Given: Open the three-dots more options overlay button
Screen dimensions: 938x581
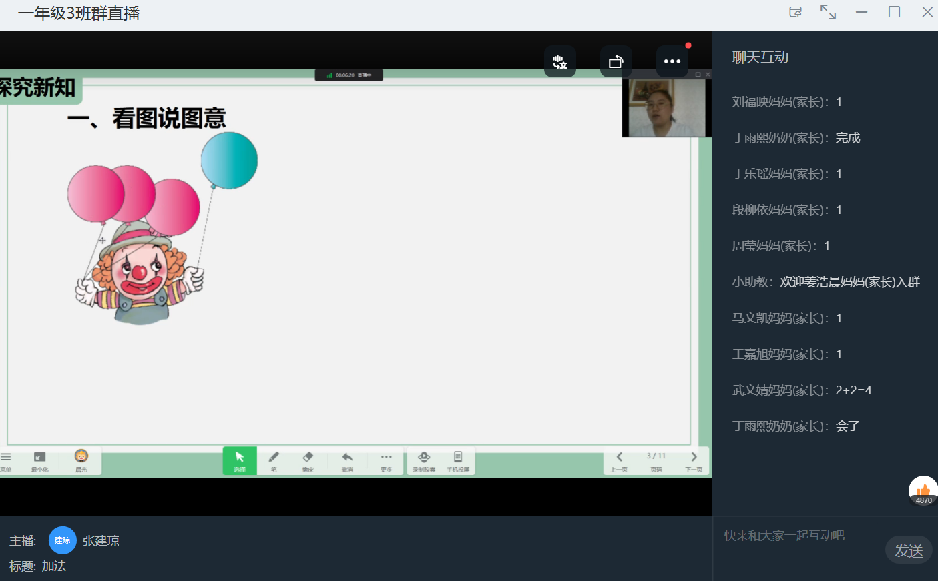Looking at the screenshot, I should pyautogui.click(x=672, y=62).
